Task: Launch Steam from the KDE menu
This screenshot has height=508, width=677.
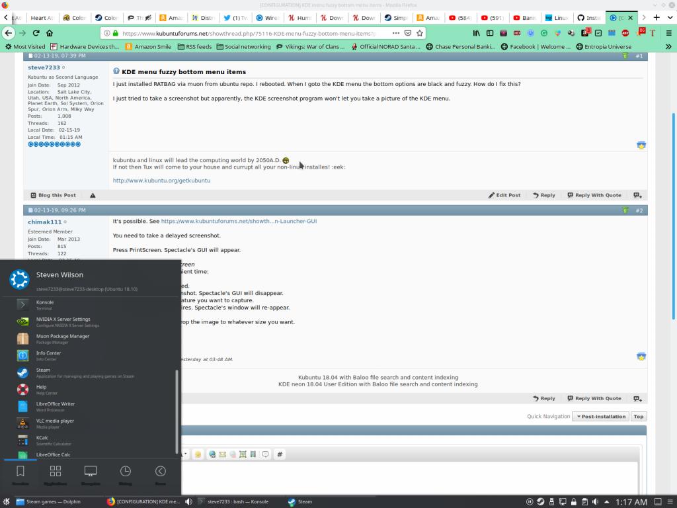Action: coord(43,372)
